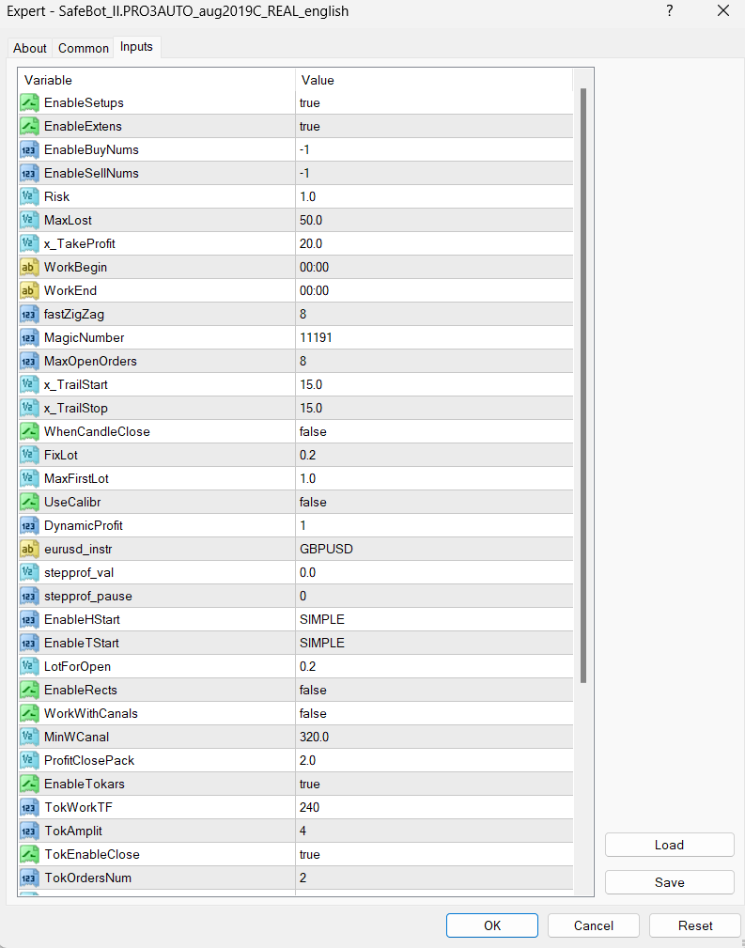The image size is (745, 948).
Task: Click the Risk double type icon
Action: (x=30, y=196)
